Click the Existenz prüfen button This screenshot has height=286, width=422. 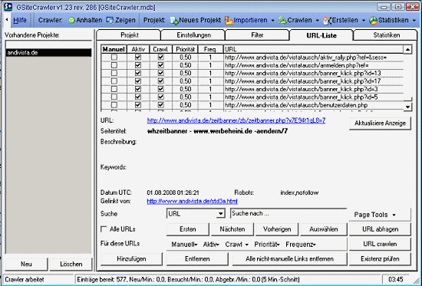tap(380, 259)
